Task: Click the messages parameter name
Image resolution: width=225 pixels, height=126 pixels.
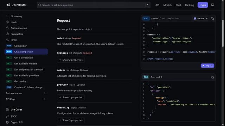Action: pyautogui.click(x=62, y=53)
